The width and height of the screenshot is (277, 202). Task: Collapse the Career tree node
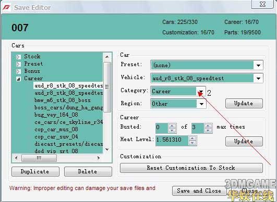pyautogui.click(x=18, y=79)
